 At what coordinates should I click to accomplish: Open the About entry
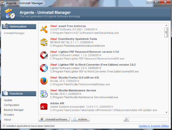tap(7, 119)
